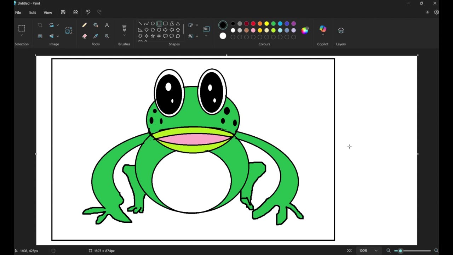Viewport: 453px width, 255px height.
Task: Pick the Eraser tool
Action: tap(84, 36)
